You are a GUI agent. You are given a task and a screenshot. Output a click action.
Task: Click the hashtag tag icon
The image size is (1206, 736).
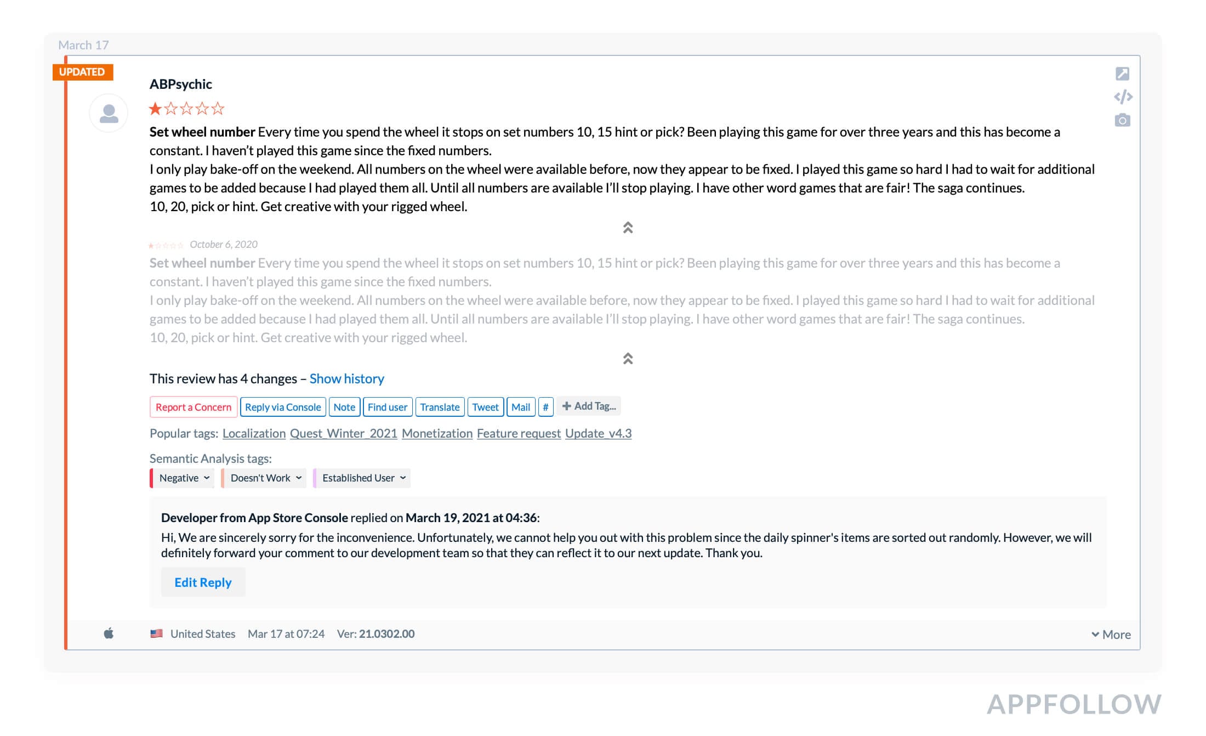(x=546, y=406)
